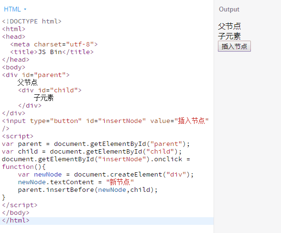Open the HTML panel dropdown

[15, 9]
